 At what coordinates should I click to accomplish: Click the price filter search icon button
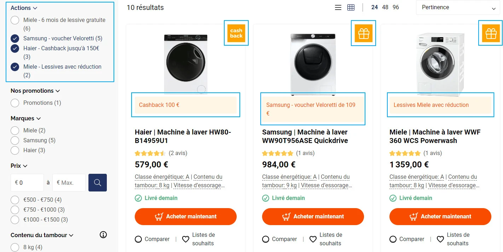click(98, 183)
